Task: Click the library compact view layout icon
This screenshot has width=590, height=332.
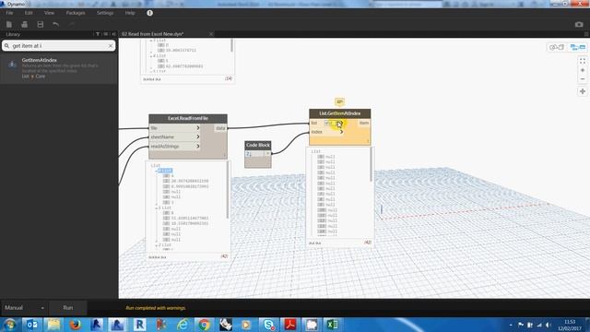Action: 113,34
